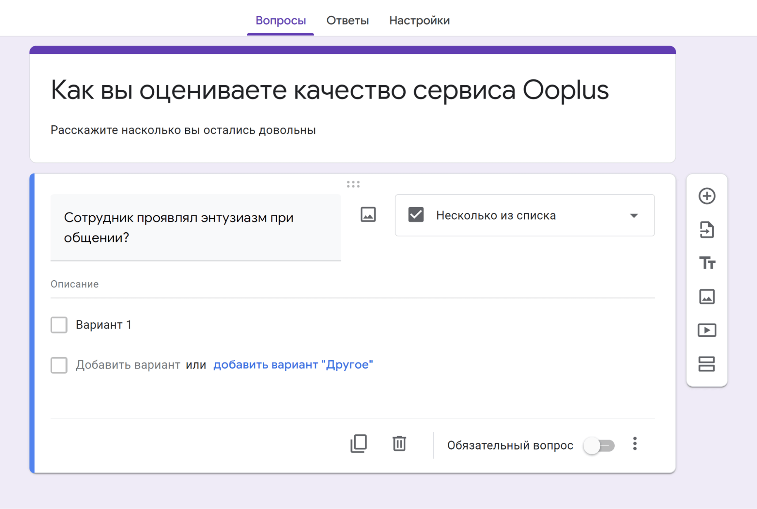This screenshot has height=509, width=757.
Task: Click the add question plus icon
Action: [x=707, y=196]
